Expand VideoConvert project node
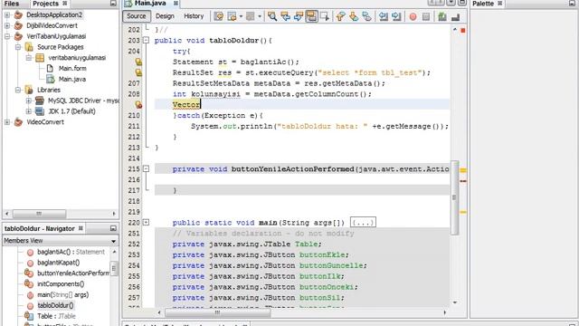This screenshot has width=579, height=326. point(7,122)
